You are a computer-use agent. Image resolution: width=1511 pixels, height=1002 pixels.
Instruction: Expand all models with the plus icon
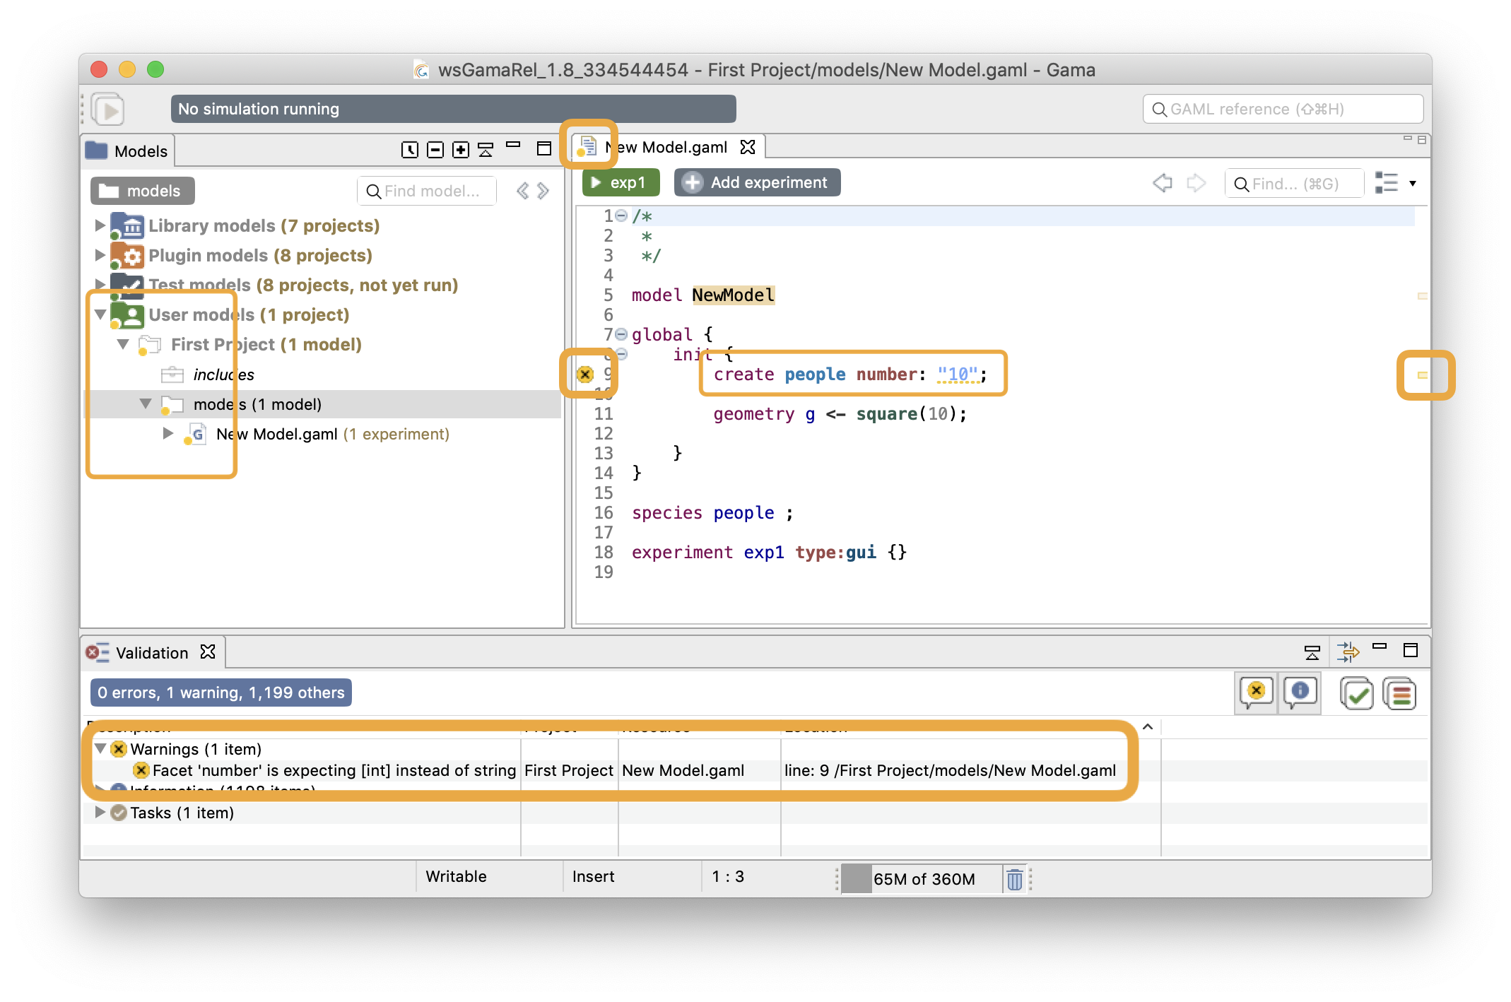[461, 149]
